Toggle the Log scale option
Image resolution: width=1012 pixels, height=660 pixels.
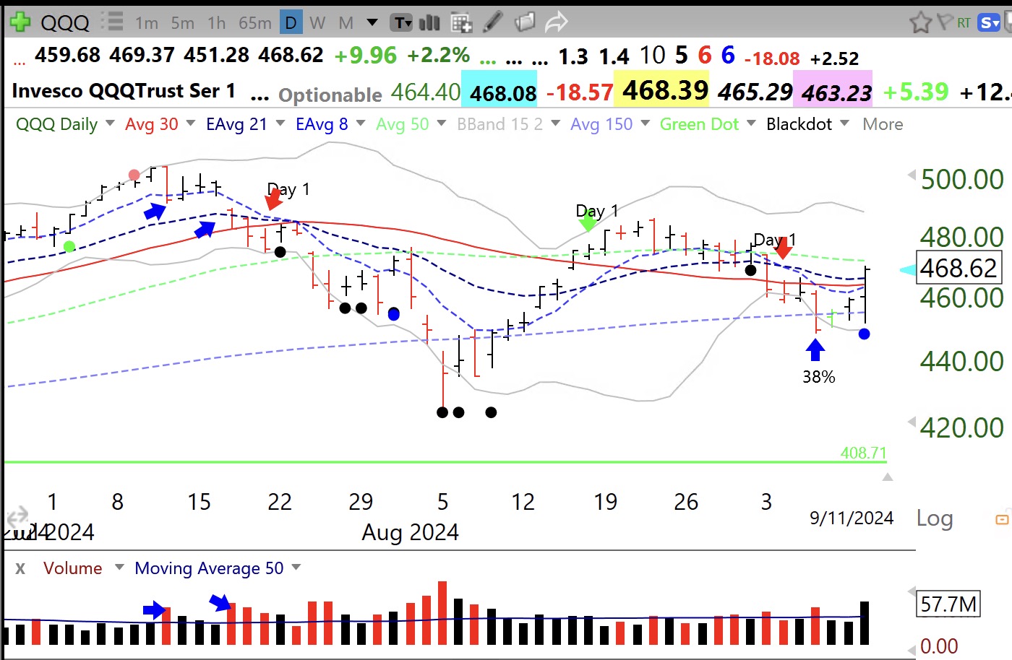(x=935, y=518)
